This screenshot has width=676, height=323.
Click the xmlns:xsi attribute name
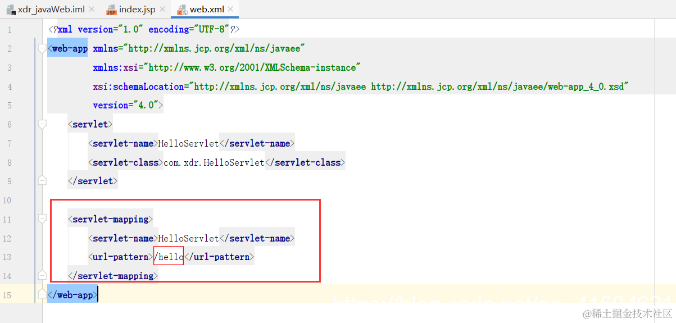[116, 67]
